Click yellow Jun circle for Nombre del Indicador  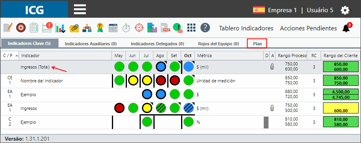click(x=133, y=81)
